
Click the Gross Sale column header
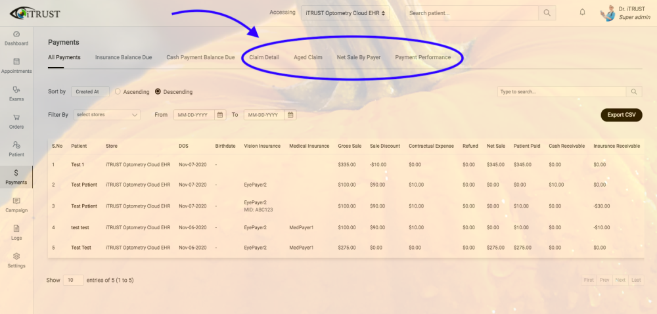(x=350, y=146)
